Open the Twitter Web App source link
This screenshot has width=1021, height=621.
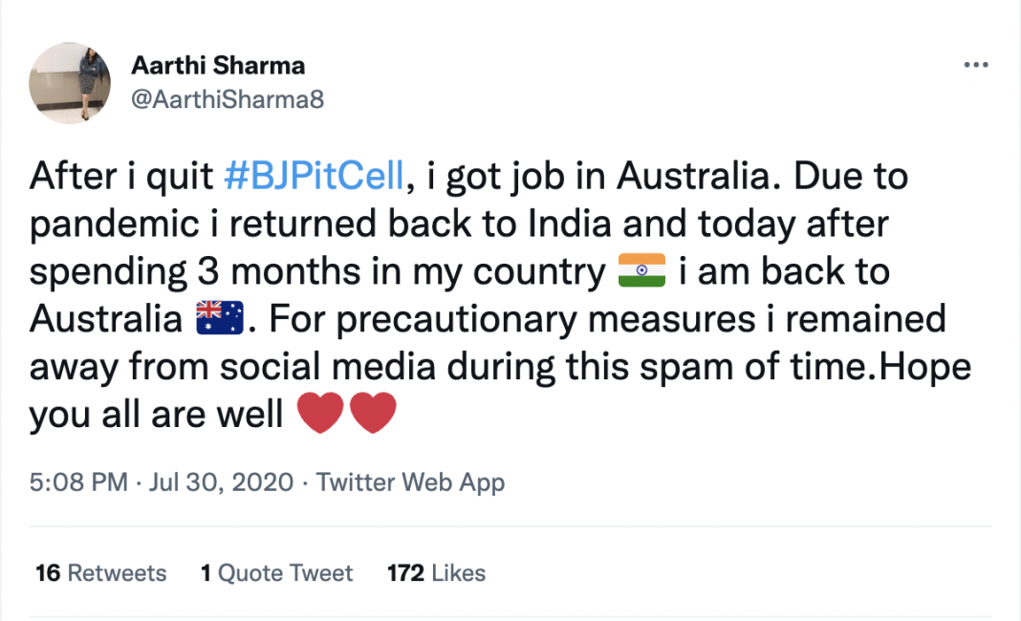coord(410,482)
